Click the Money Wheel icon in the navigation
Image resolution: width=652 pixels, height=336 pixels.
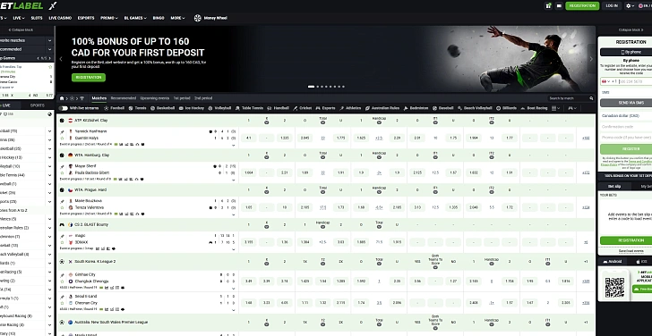point(198,18)
